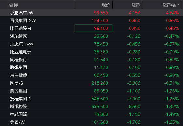Screen dimensions: 183x126
Task: Select the 网易-S stock row
Action: [91, 83]
